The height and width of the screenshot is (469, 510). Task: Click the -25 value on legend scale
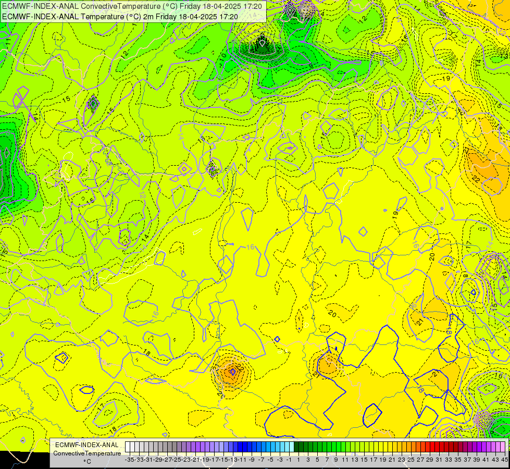point(177,460)
